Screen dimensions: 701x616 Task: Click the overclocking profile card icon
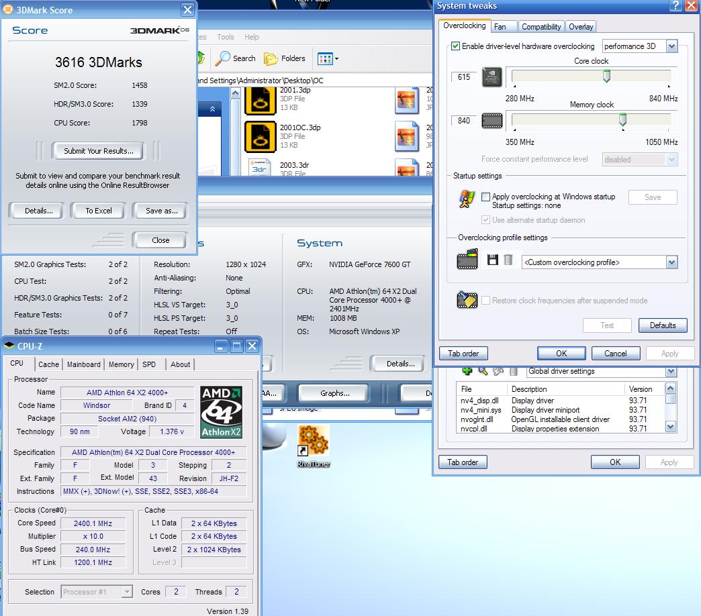(467, 260)
